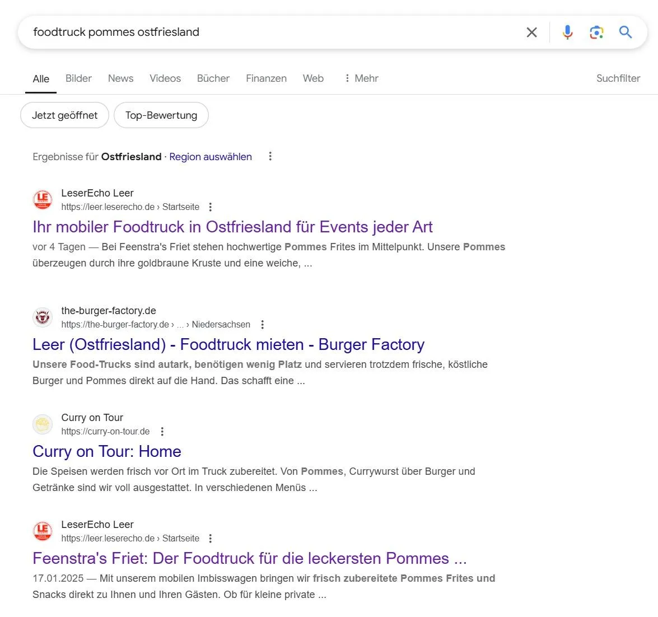This screenshot has height=617, width=658.
Task: Switch to the Finanzen tab
Action: point(266,78)
